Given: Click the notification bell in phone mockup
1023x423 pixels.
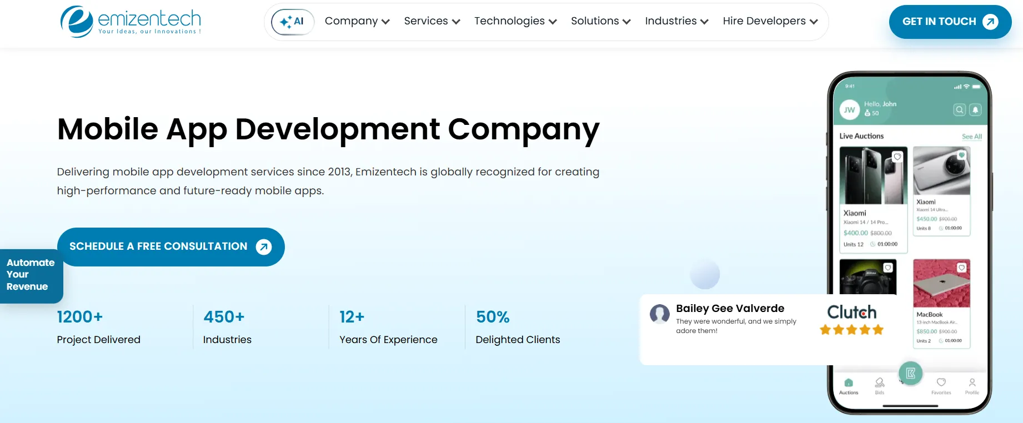Looking at the screenshot, I should pos(975,110).
